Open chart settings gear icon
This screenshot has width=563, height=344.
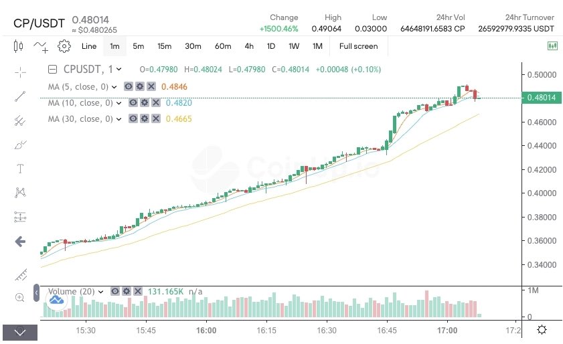[x=64, y=46]
